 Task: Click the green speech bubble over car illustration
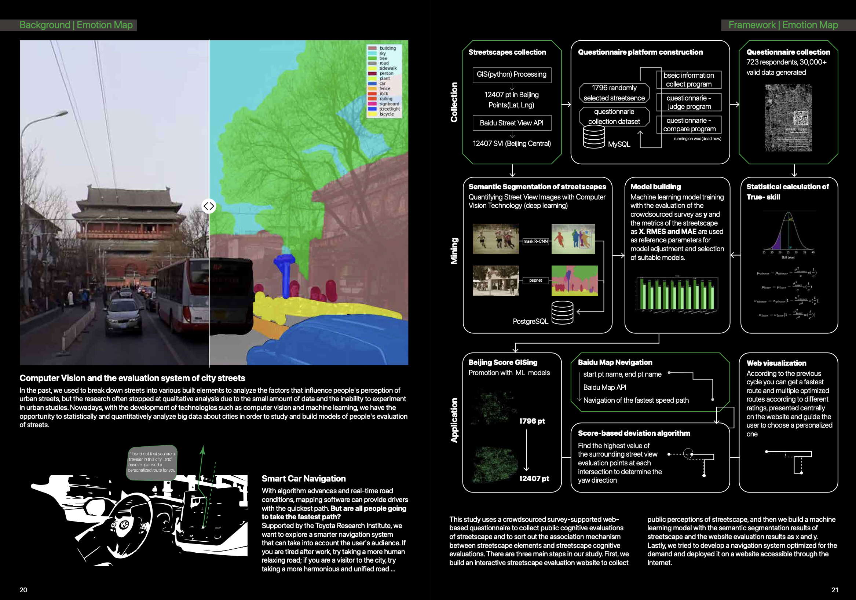click(152, 462)
